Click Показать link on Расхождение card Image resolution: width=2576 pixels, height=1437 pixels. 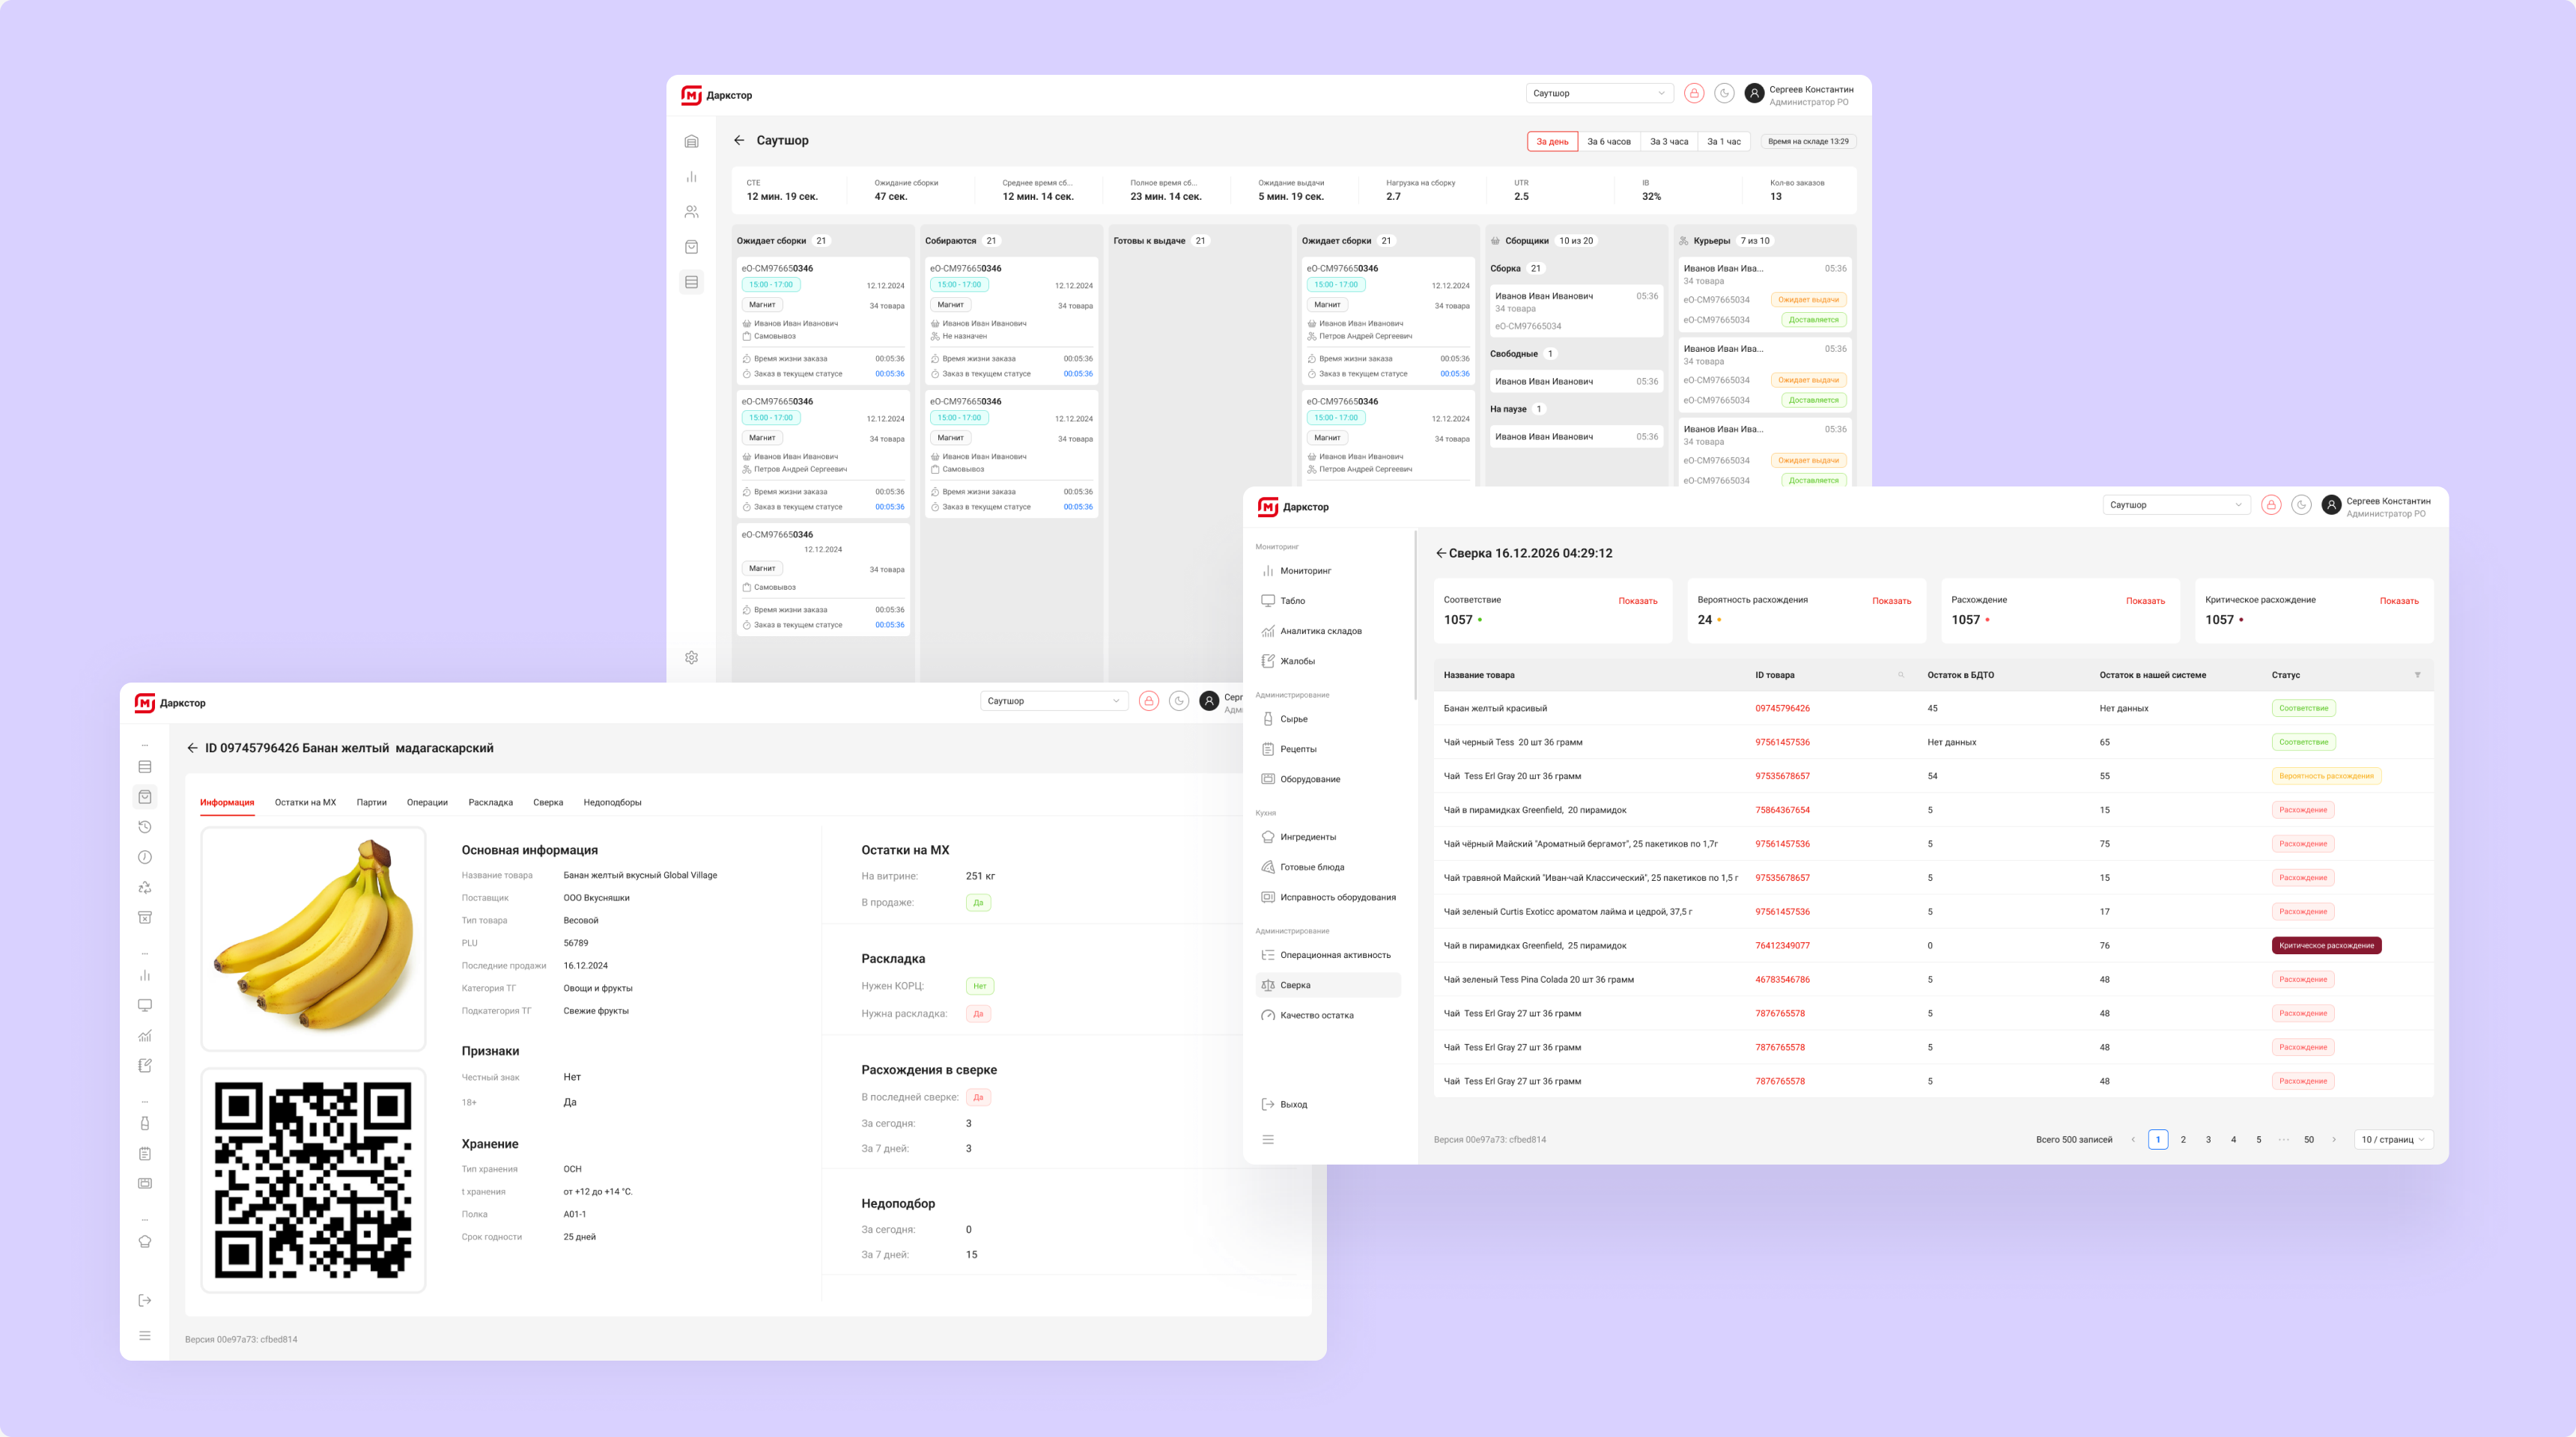coord(2145,600)
